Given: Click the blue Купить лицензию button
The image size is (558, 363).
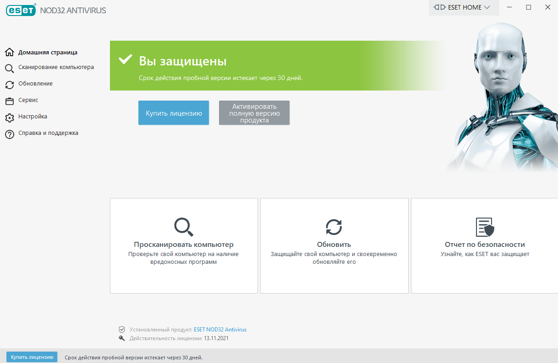Looking at the screenshot, I should [x=174, y=113].
